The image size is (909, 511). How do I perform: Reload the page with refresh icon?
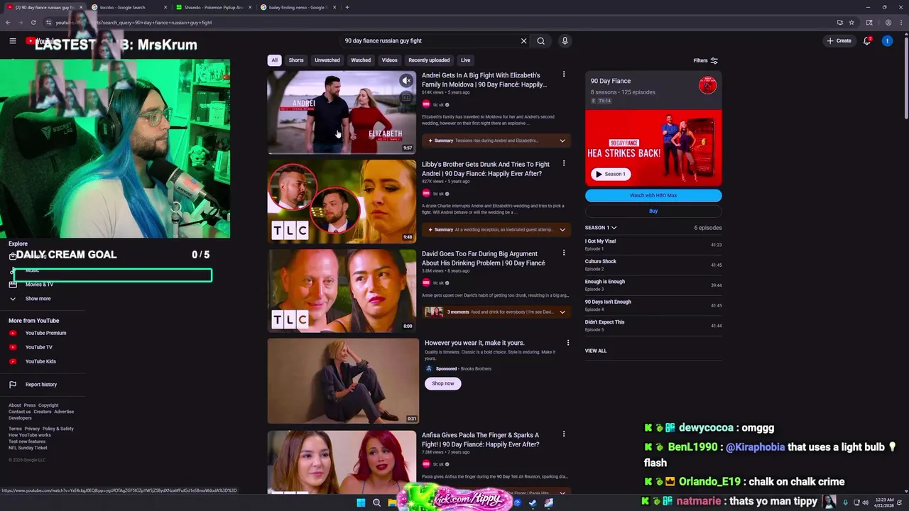click(x=33, y=23)
